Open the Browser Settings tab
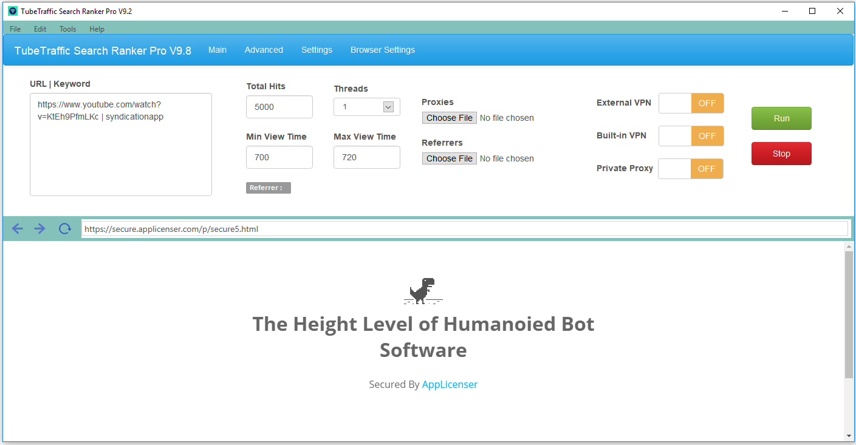Screen dimensions: 856x445 click(383, 50)
